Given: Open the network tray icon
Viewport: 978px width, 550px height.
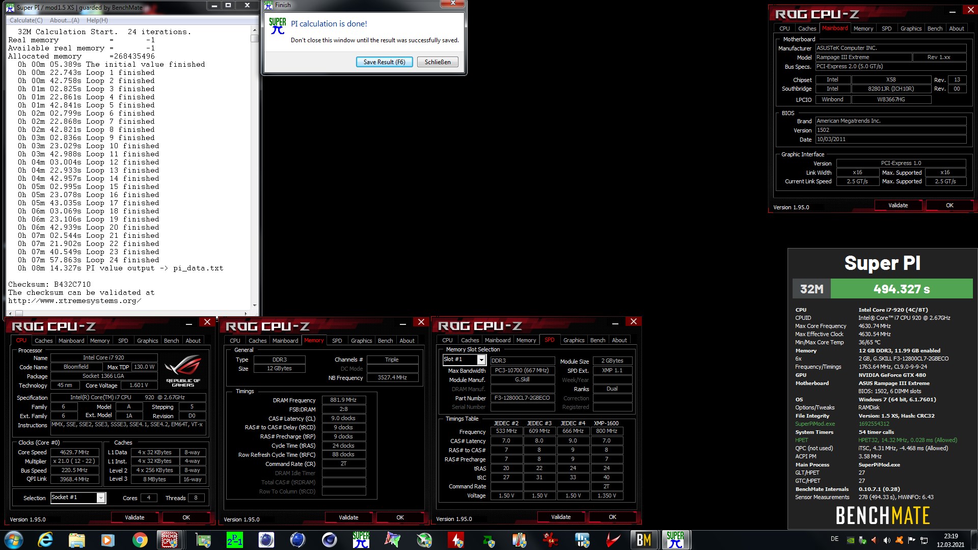Looking at the screenshot, I should 924,540.
